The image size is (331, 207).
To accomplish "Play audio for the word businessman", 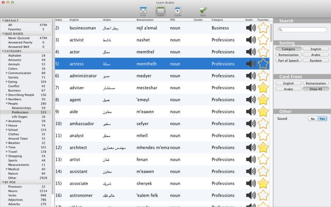I will 250,28.
